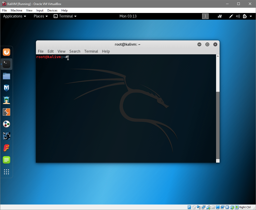Open Armitage from the dock
256x210 pixels.
6,100
